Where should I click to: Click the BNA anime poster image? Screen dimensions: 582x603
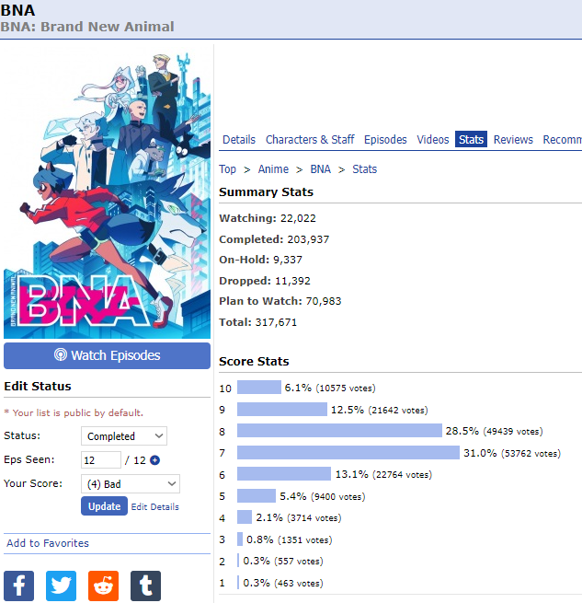tap(108, 193)
